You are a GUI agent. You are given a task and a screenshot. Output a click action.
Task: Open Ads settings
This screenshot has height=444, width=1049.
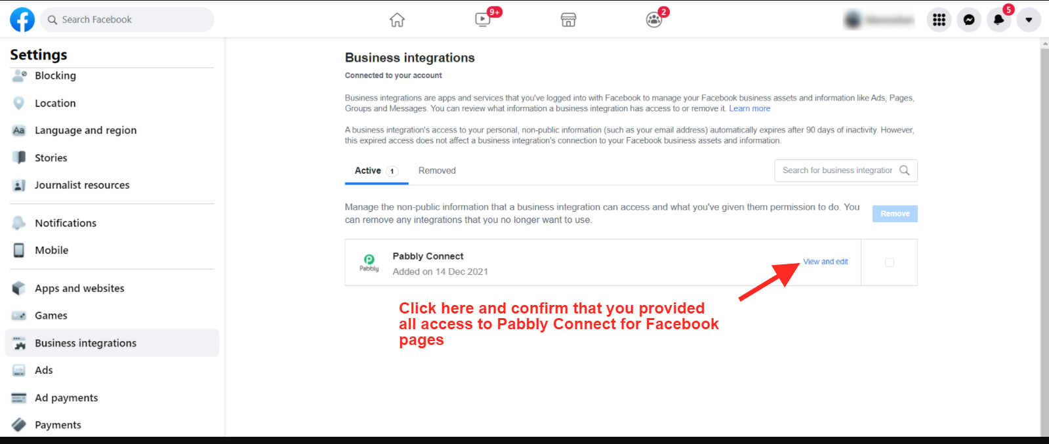[112, 371]
